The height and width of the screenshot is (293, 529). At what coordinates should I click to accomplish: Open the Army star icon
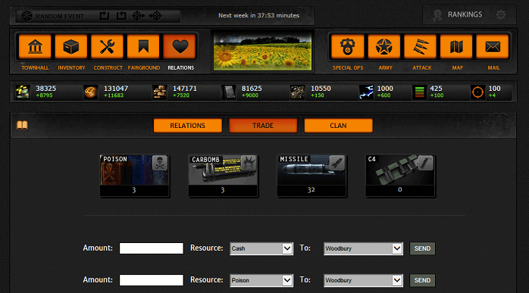(384, 46)
